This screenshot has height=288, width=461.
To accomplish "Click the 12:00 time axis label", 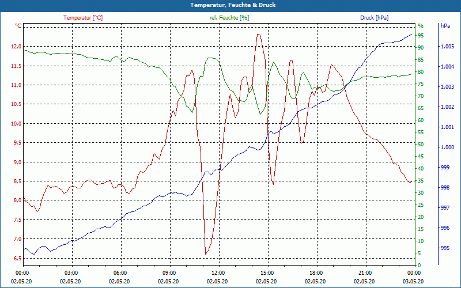I will pyautogui.click(x=219, y=272).
